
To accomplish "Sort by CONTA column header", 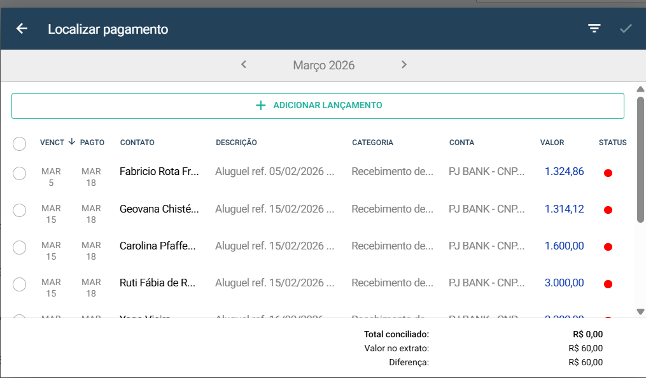I will tap(461, 143).
